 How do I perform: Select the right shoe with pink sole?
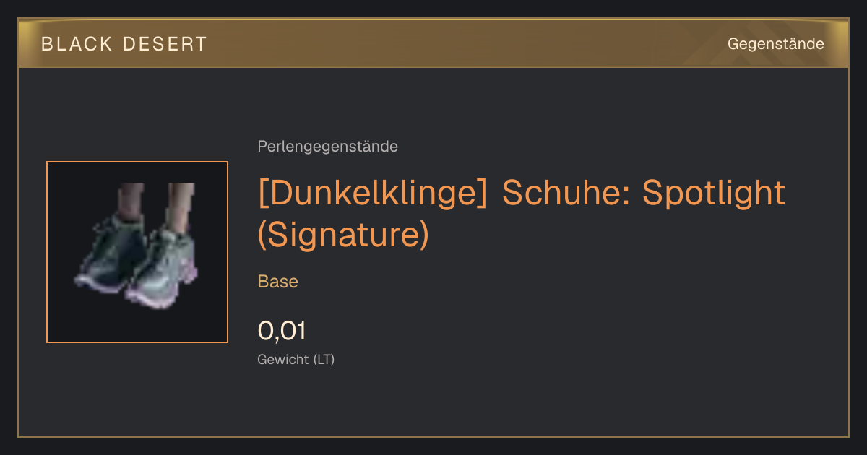[x=162, y=266]
